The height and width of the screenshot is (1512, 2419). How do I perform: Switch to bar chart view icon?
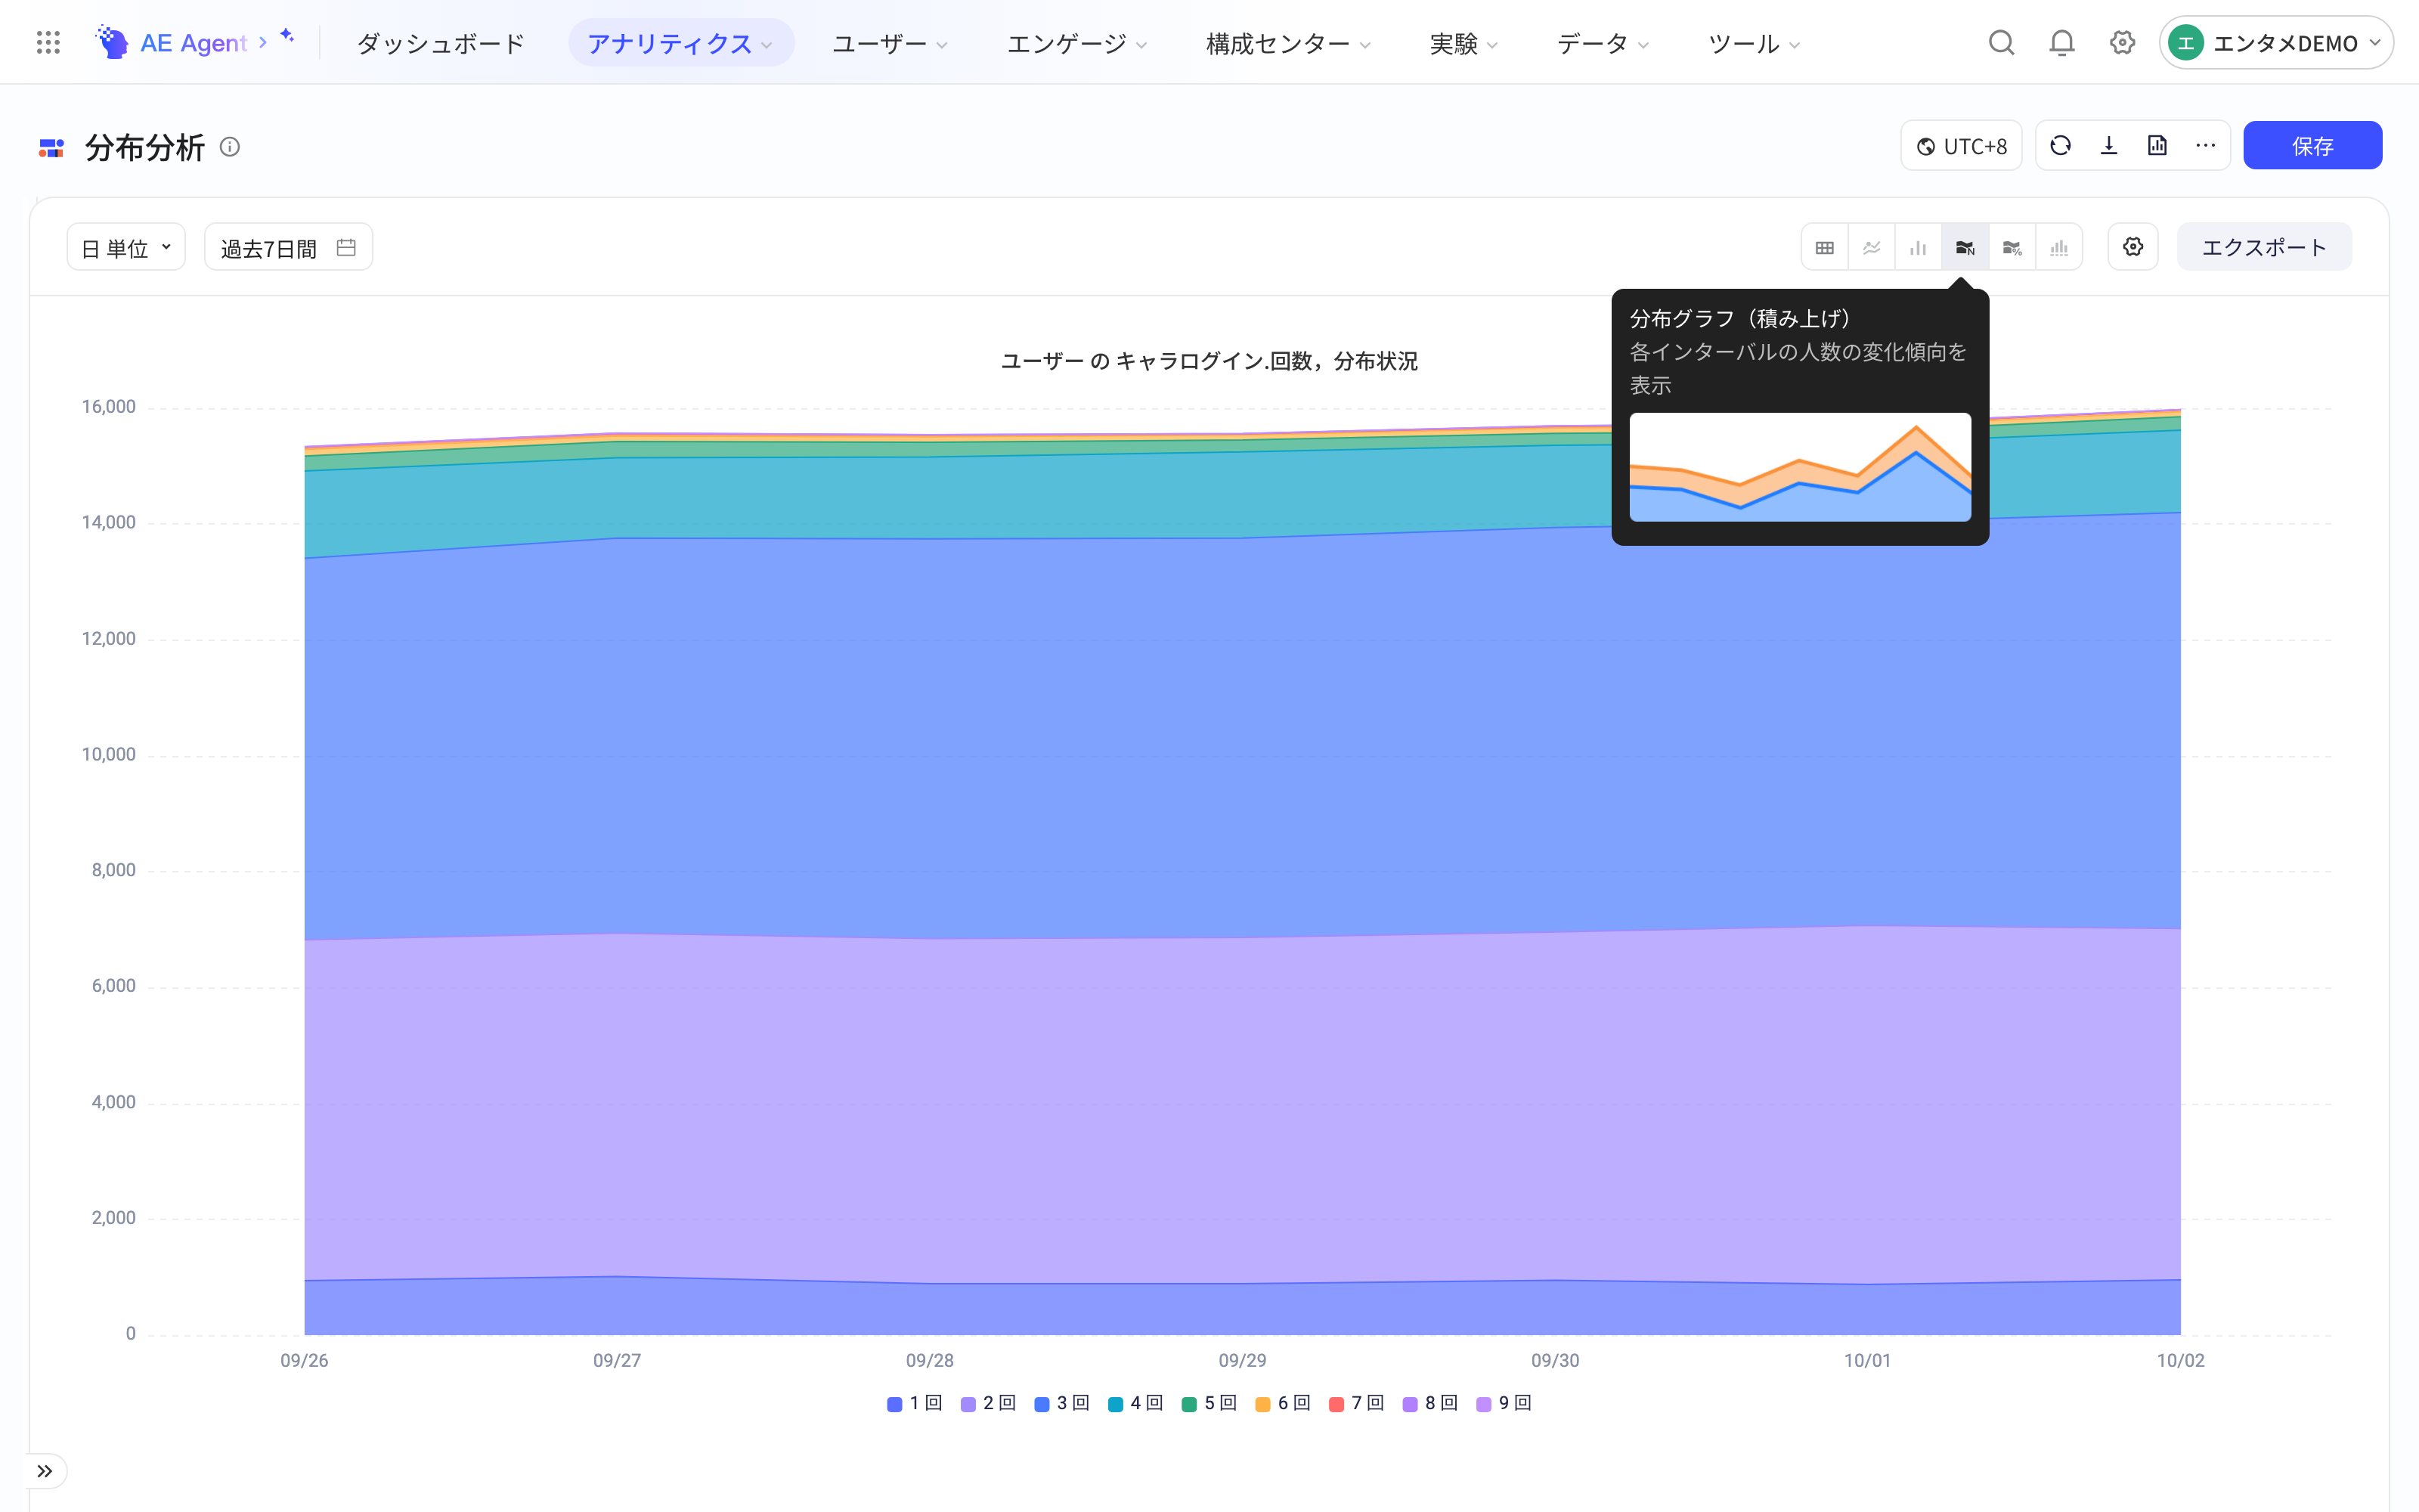1919,247
